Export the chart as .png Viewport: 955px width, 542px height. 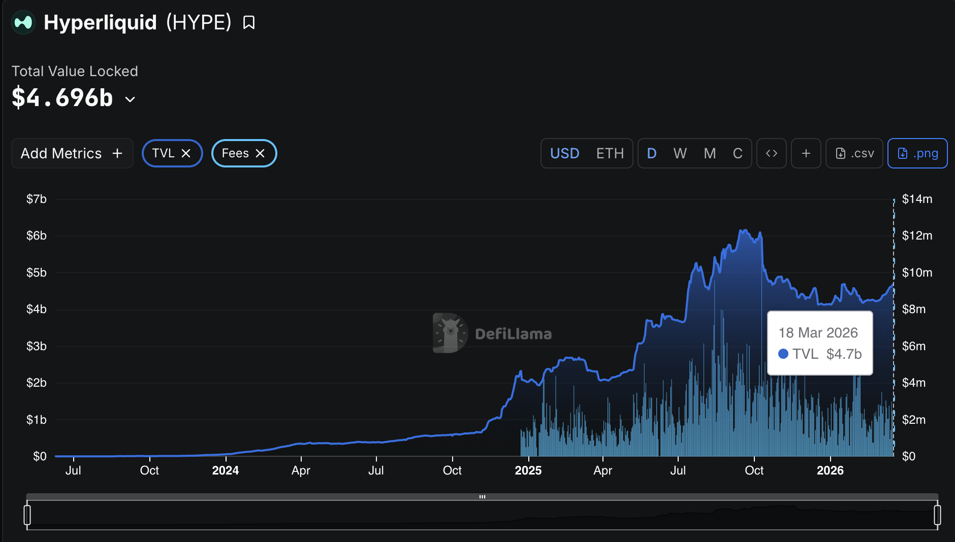(x=917, y=153)
